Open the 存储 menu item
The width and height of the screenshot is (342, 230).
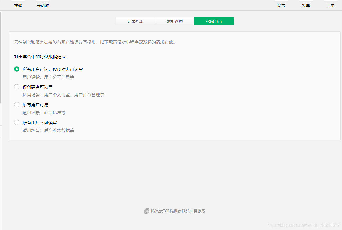(18, 5)
